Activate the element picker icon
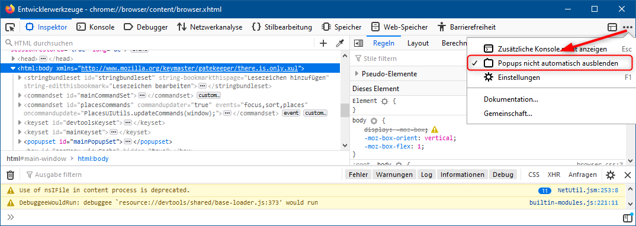Image resolution: width=636 pixels, height=226 pixels. tap(10, 27)
